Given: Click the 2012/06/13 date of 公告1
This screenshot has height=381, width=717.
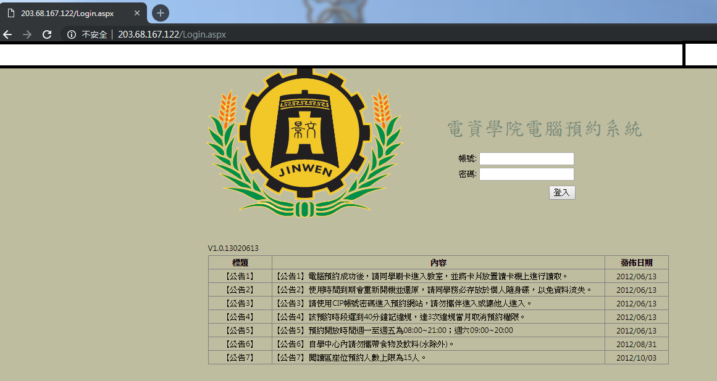Looking at the screenshot, I should 637,277.
